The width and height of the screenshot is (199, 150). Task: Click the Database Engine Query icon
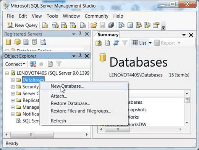pyautogui.click(x=45, y=25)
